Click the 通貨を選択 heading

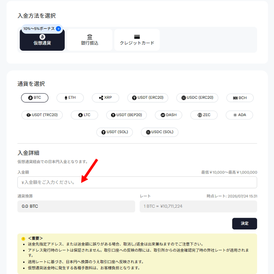[31, 84]
